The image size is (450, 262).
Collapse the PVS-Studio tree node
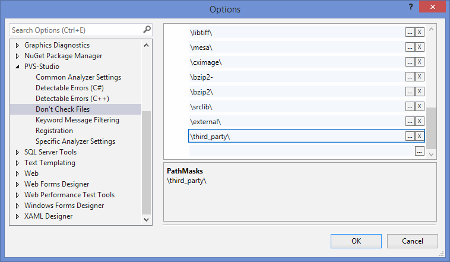[x=17, y=67]
